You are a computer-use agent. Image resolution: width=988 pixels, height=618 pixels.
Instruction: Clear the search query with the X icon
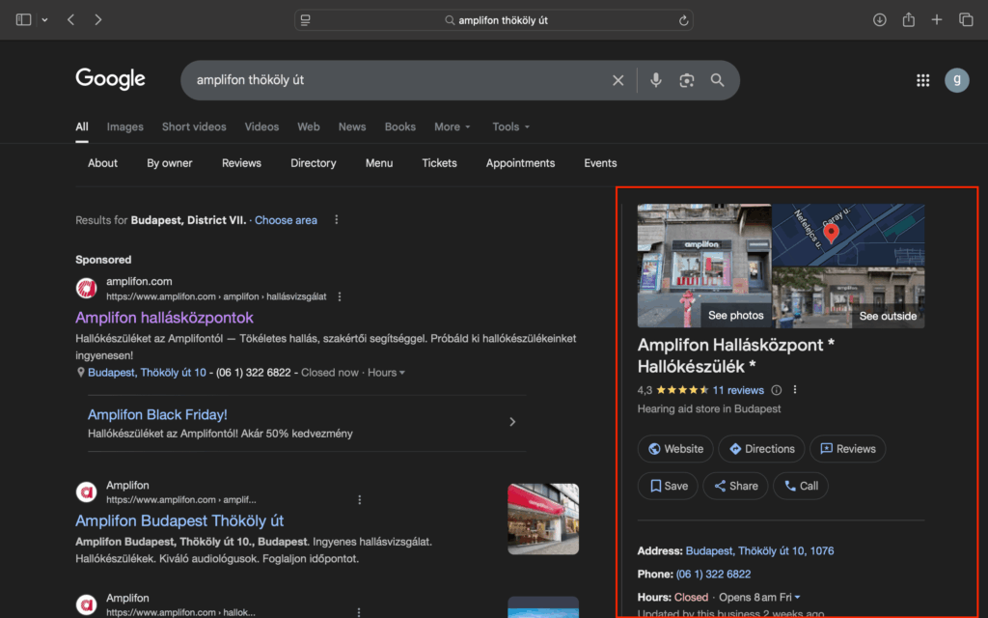tap(618, 80)
